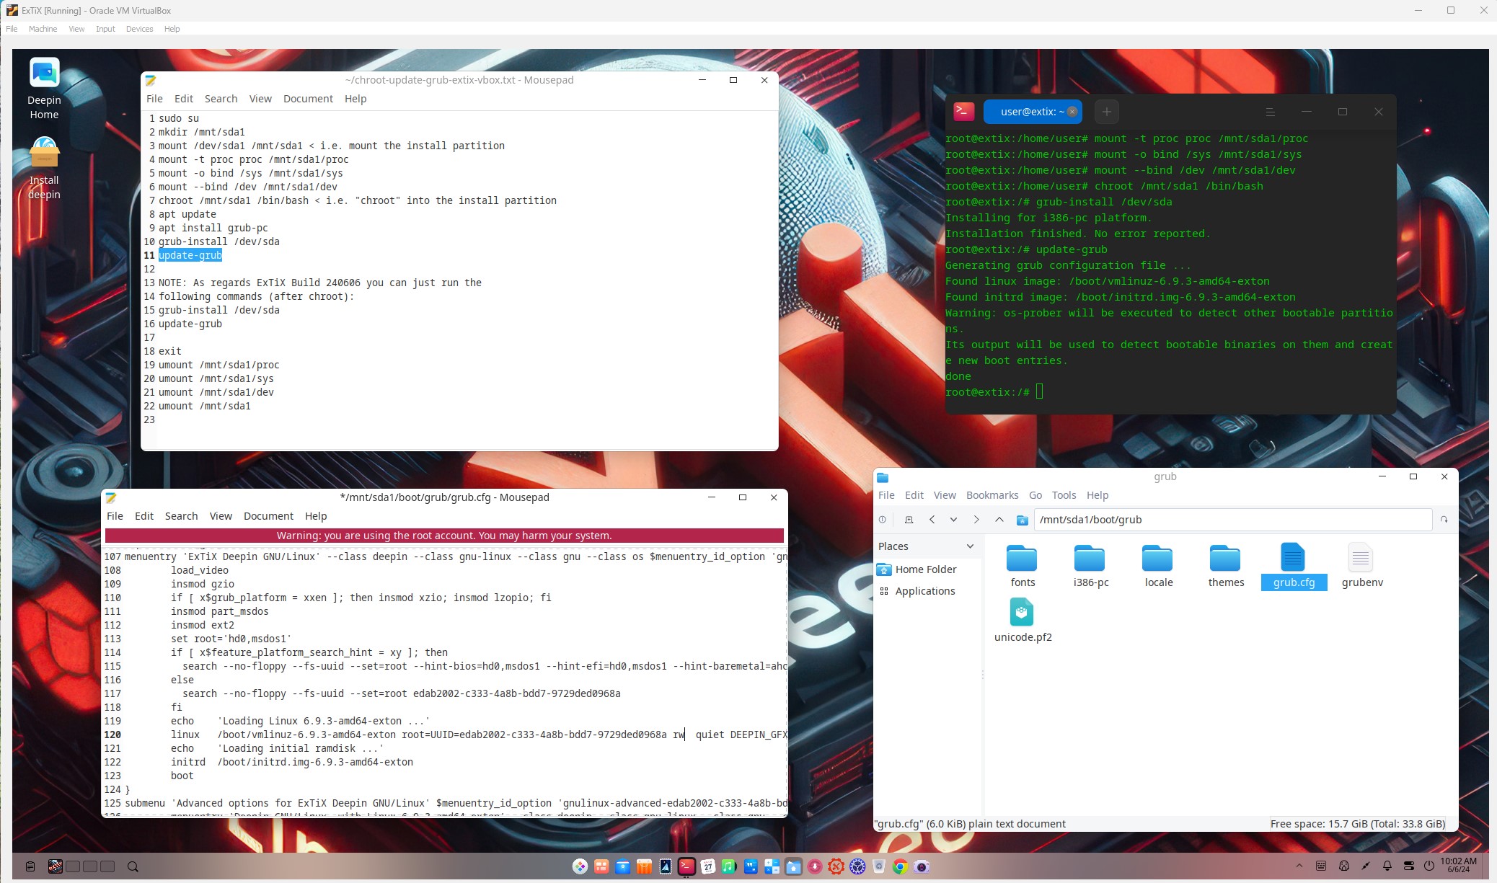Open Help menu in file manager
This screenshot has width=1497, height=883.
1097,495
